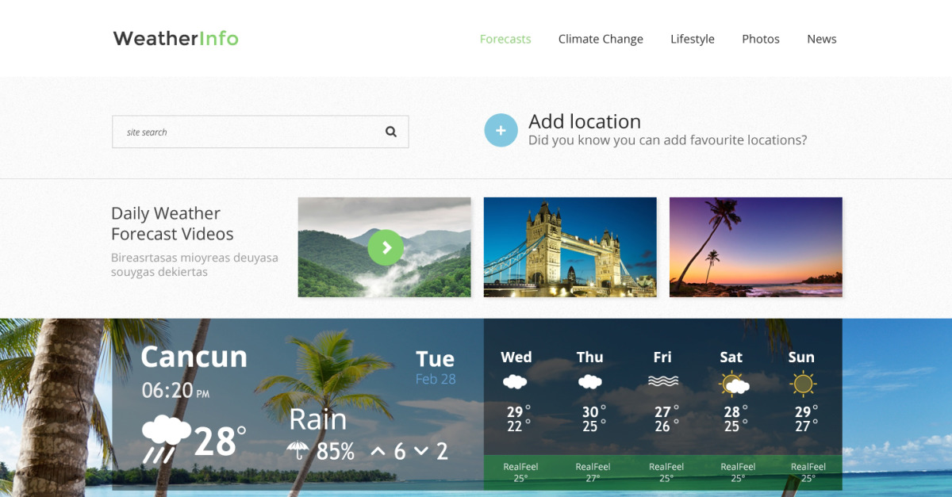The width and height of the screenshot is (952, 497).
Task: Select Sunday's sunny icon
Action: (803, 384)
